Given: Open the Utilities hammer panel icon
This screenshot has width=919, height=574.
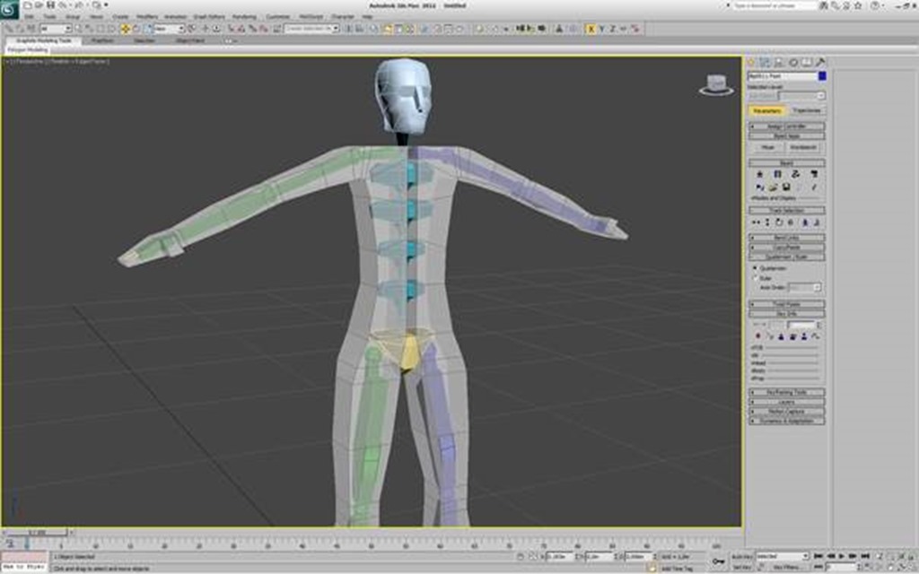Looking at the screenshot, I should pos(819,63).
